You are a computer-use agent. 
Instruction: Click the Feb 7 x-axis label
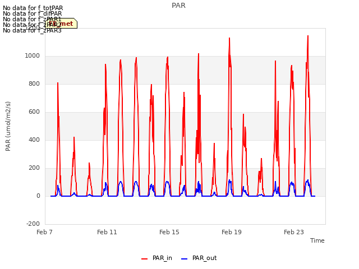click(x=44, y=232)
